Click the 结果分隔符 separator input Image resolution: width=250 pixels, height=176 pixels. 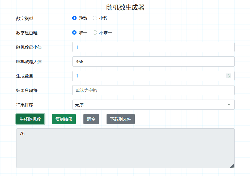[x=153, y=90]
